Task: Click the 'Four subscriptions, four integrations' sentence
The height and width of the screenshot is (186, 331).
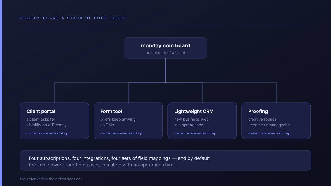Action: [119, 158]
